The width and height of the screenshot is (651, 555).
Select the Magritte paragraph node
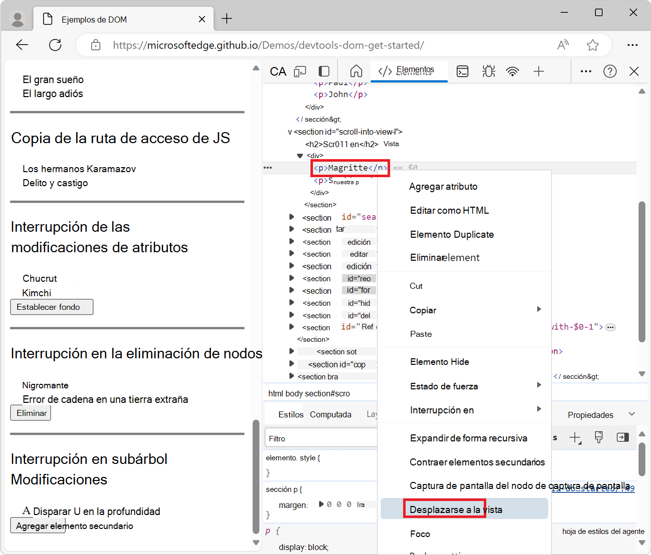click(x=350, y=168)
